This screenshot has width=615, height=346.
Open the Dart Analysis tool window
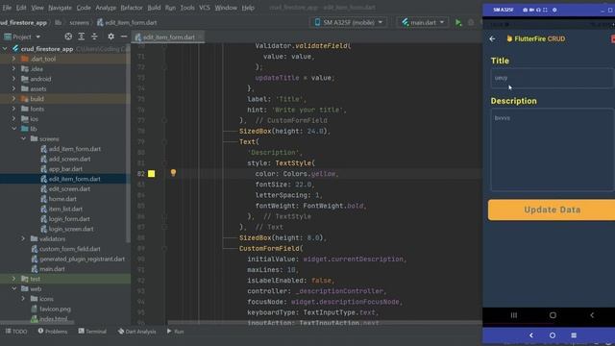tap(136, 332)
